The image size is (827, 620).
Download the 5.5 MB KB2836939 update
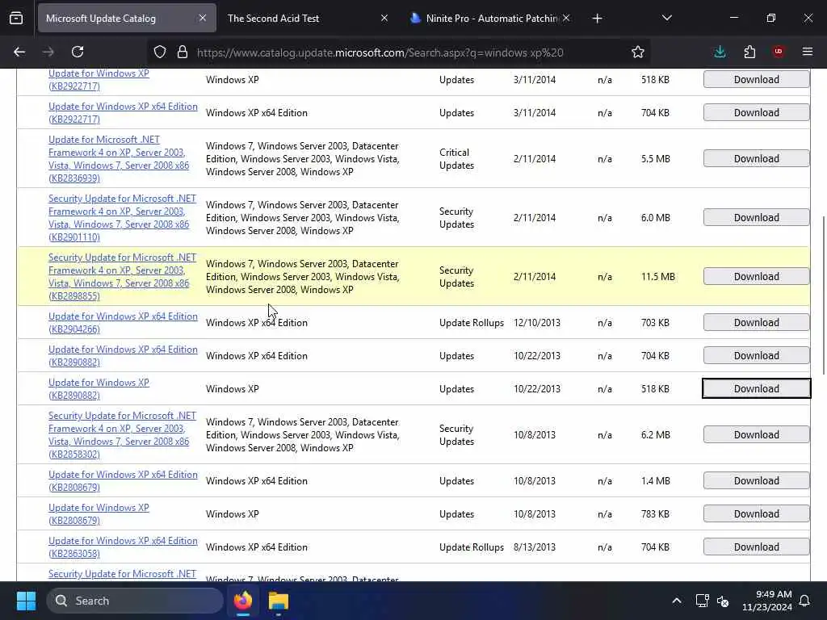point(756,159)
